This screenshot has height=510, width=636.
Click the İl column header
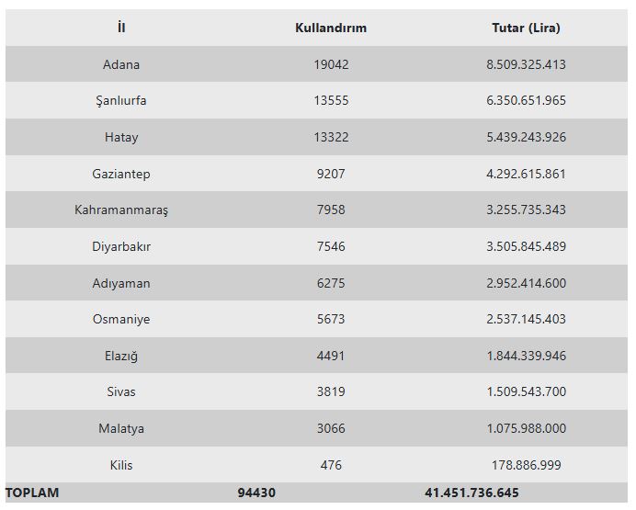click(x=121, y=28)
